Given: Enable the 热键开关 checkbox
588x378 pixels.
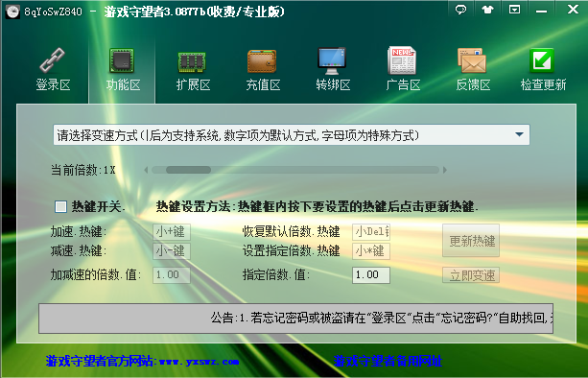Looking at the screenshot, I should tap(60, 206).
